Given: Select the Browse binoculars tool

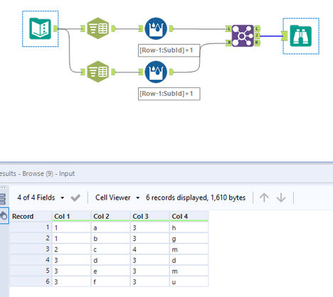Looking at the screenshot, I should 301,36.
